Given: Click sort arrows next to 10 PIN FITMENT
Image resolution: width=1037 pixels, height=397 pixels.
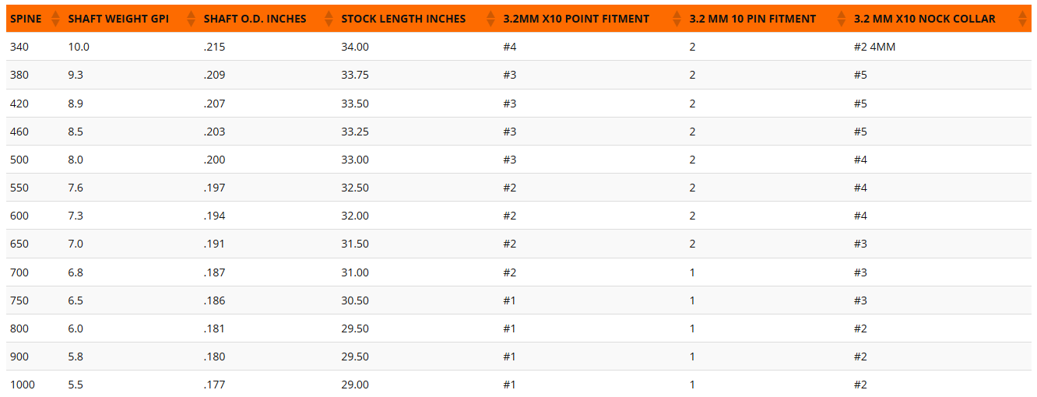Looking at the screenshot, I should pos(841,19).
